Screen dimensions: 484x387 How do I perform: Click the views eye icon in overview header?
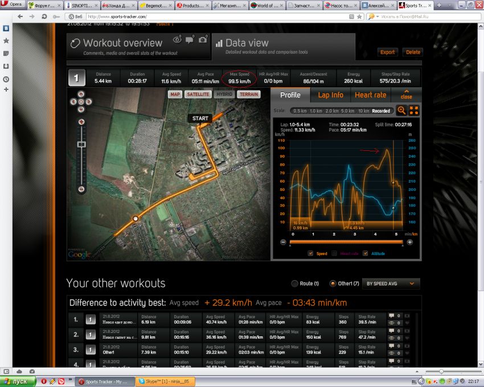click(177, 39)
